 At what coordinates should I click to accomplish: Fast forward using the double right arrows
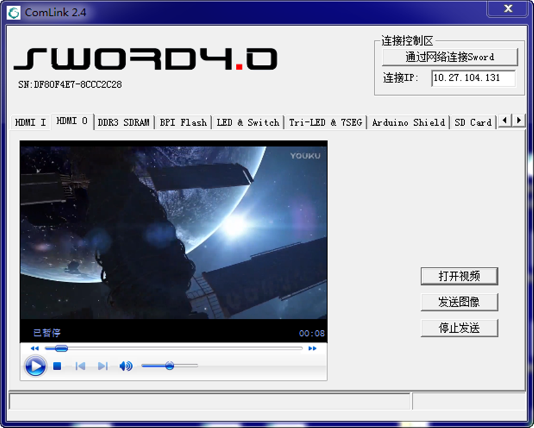click(x=312, y=348)
